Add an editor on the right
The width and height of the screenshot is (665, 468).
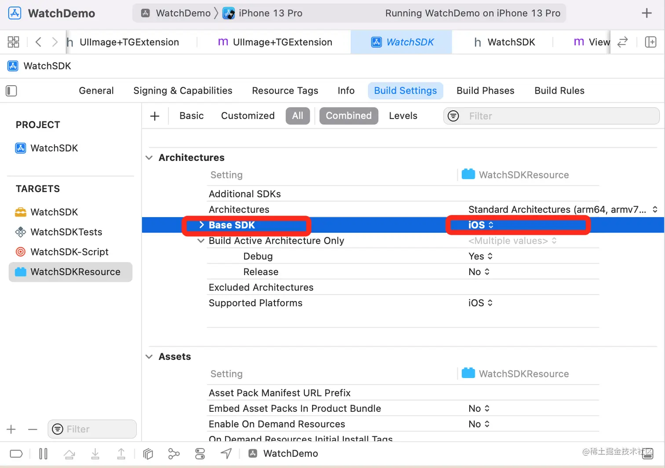(650, 42)
